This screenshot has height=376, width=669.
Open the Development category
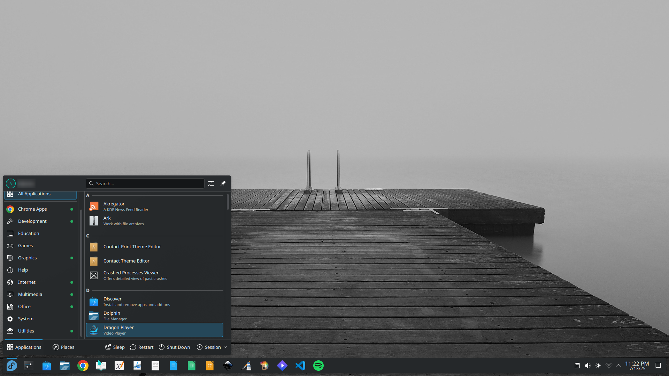(x=40, y=221)
